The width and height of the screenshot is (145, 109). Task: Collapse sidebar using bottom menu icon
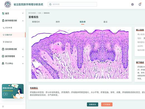click(x=3, y=106)
